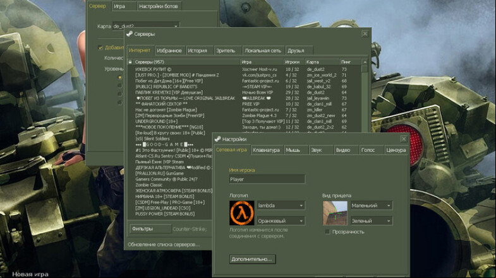The image size is (496, 278).
Task: Select the Сервер tab in back window
Action: pyautogui.click(x=99, y=6)
